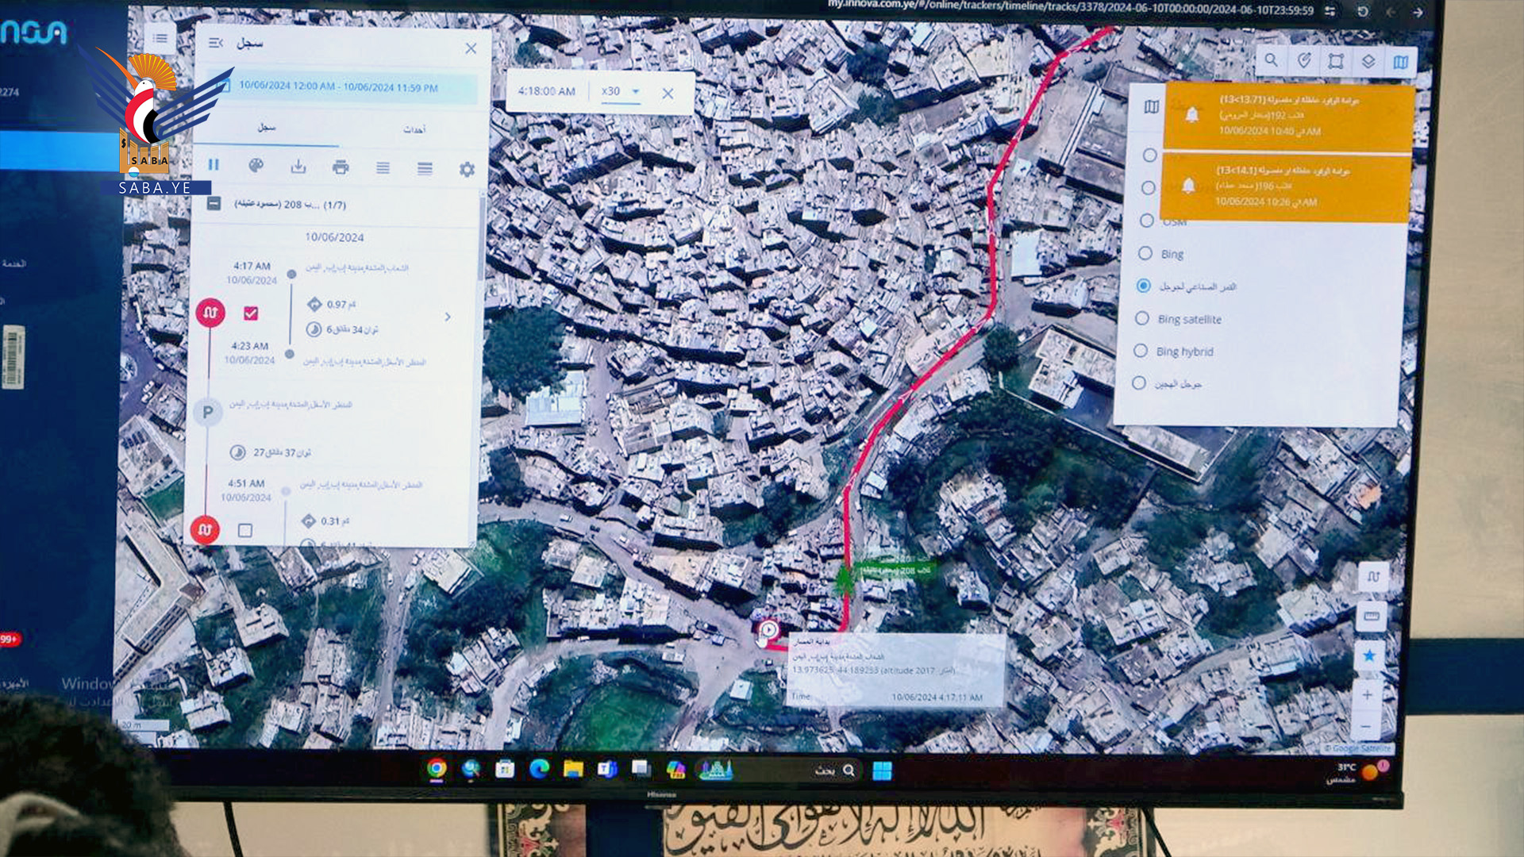
Task: Open Google Chrome from the taskbar
Action: tap(436, 769)
